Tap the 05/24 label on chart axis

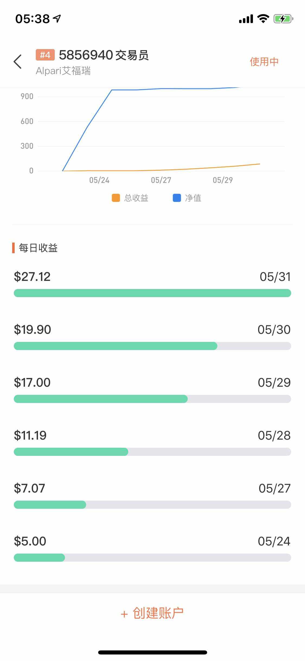pos(99,180)
